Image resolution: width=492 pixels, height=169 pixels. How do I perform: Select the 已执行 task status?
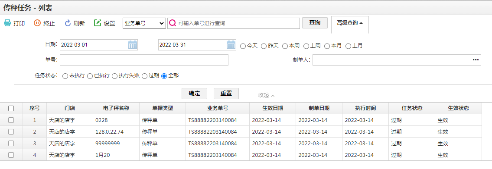coord(90,76)
